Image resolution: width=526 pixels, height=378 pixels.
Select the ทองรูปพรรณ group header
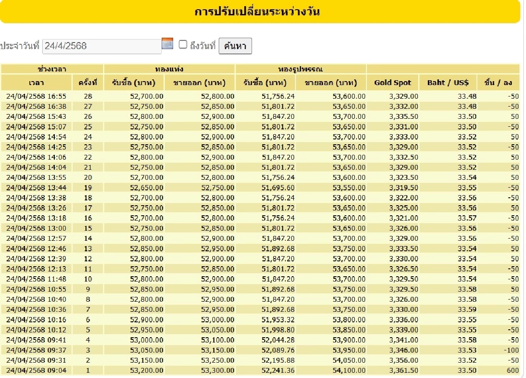[301, 69]
